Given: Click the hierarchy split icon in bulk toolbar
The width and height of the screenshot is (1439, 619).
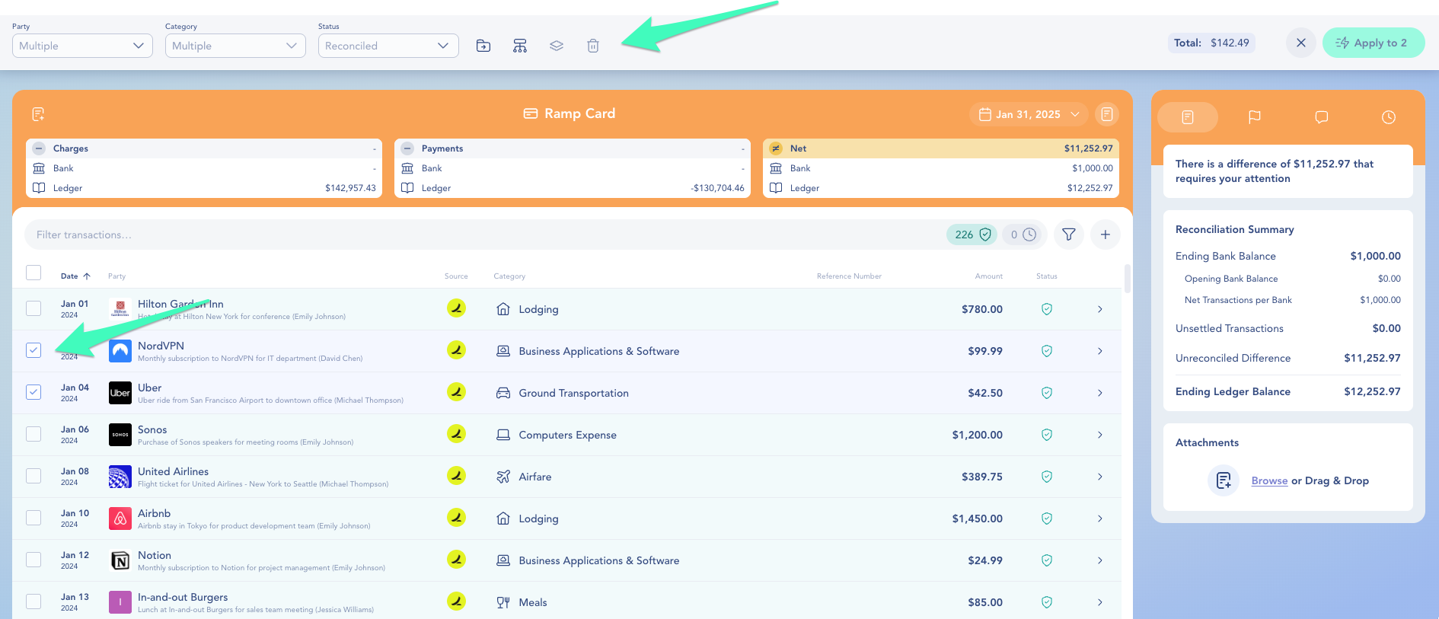Looking at the screenshot, I should click(x=520, y=46).
